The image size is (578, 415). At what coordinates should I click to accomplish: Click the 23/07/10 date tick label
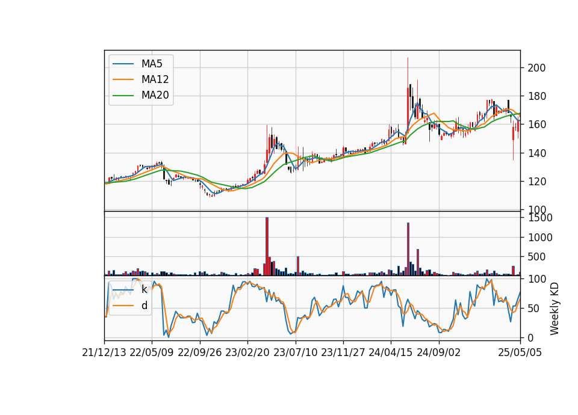[x=295, y=352]
